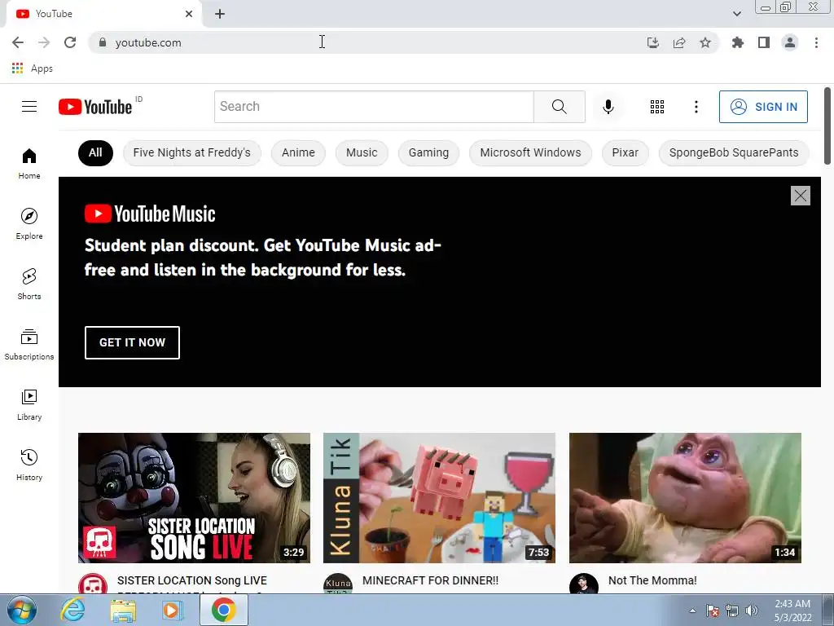Go to Home in sidebar
The height and width of the screenshot is (626, 834).
tap(29, 163)
